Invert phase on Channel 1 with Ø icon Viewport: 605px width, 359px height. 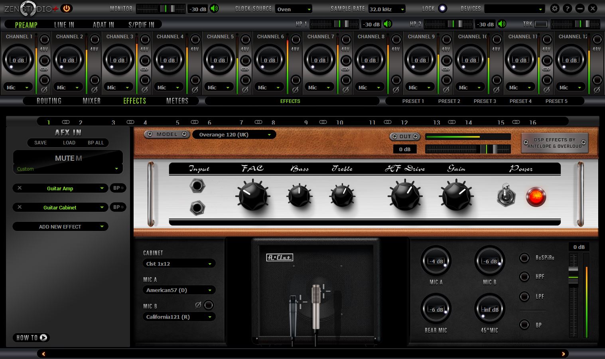pos(44,90)
